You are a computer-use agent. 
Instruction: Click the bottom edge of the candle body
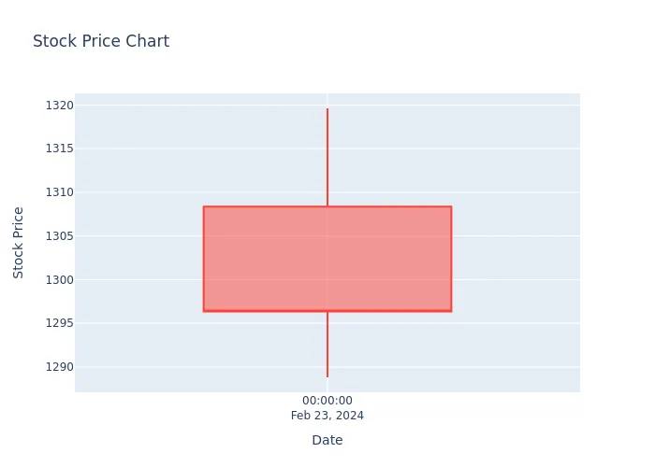point(327,311)
